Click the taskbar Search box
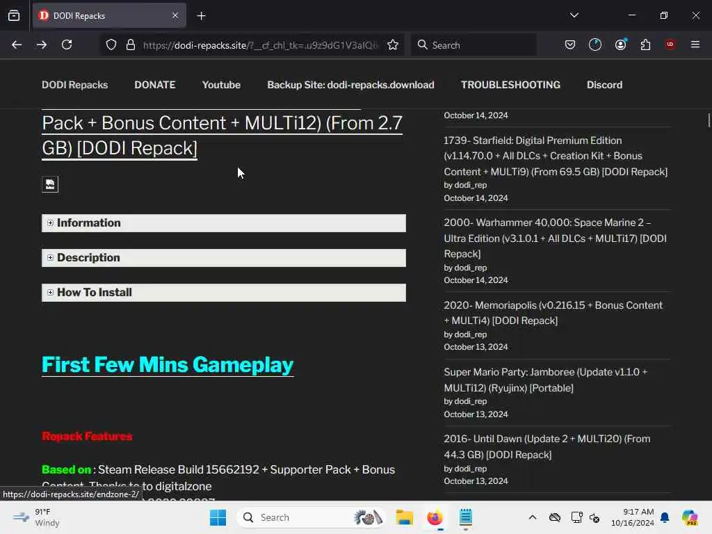This screenshot has height=534, width=712. pos(311,517)
